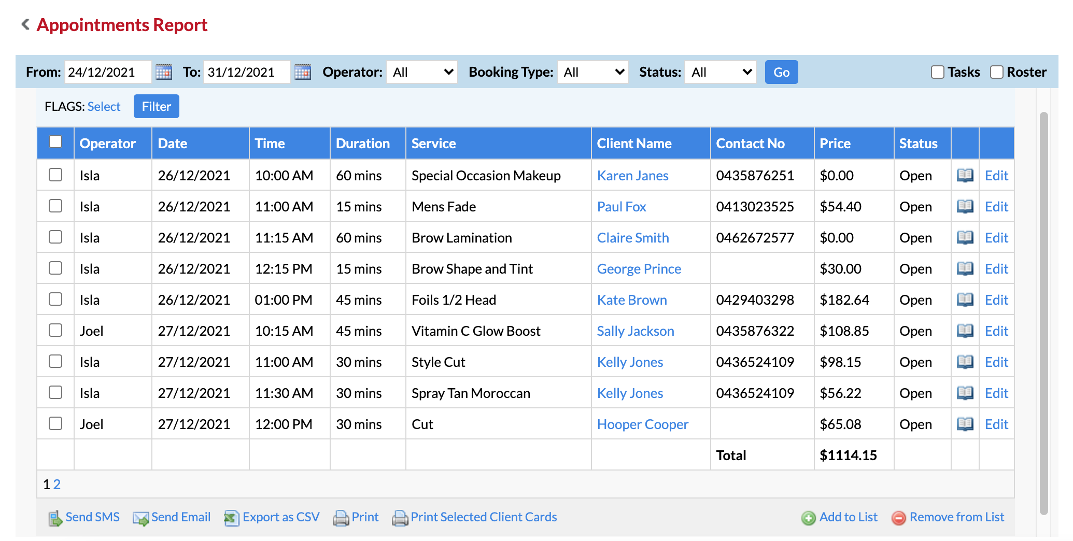Open client card icon for Hooper Cooper
This screenshot has width=1073, height=541.
pyautogui.click(x=965, y=424)
